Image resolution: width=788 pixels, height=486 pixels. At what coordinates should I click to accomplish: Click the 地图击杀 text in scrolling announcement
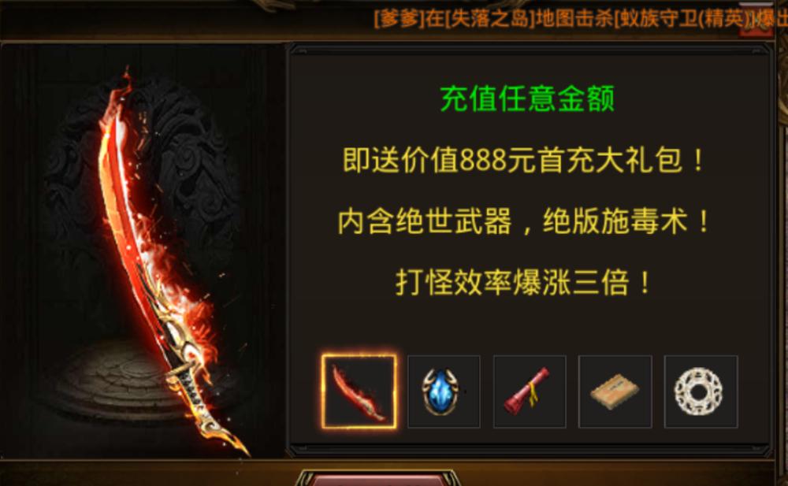point(574,19)
